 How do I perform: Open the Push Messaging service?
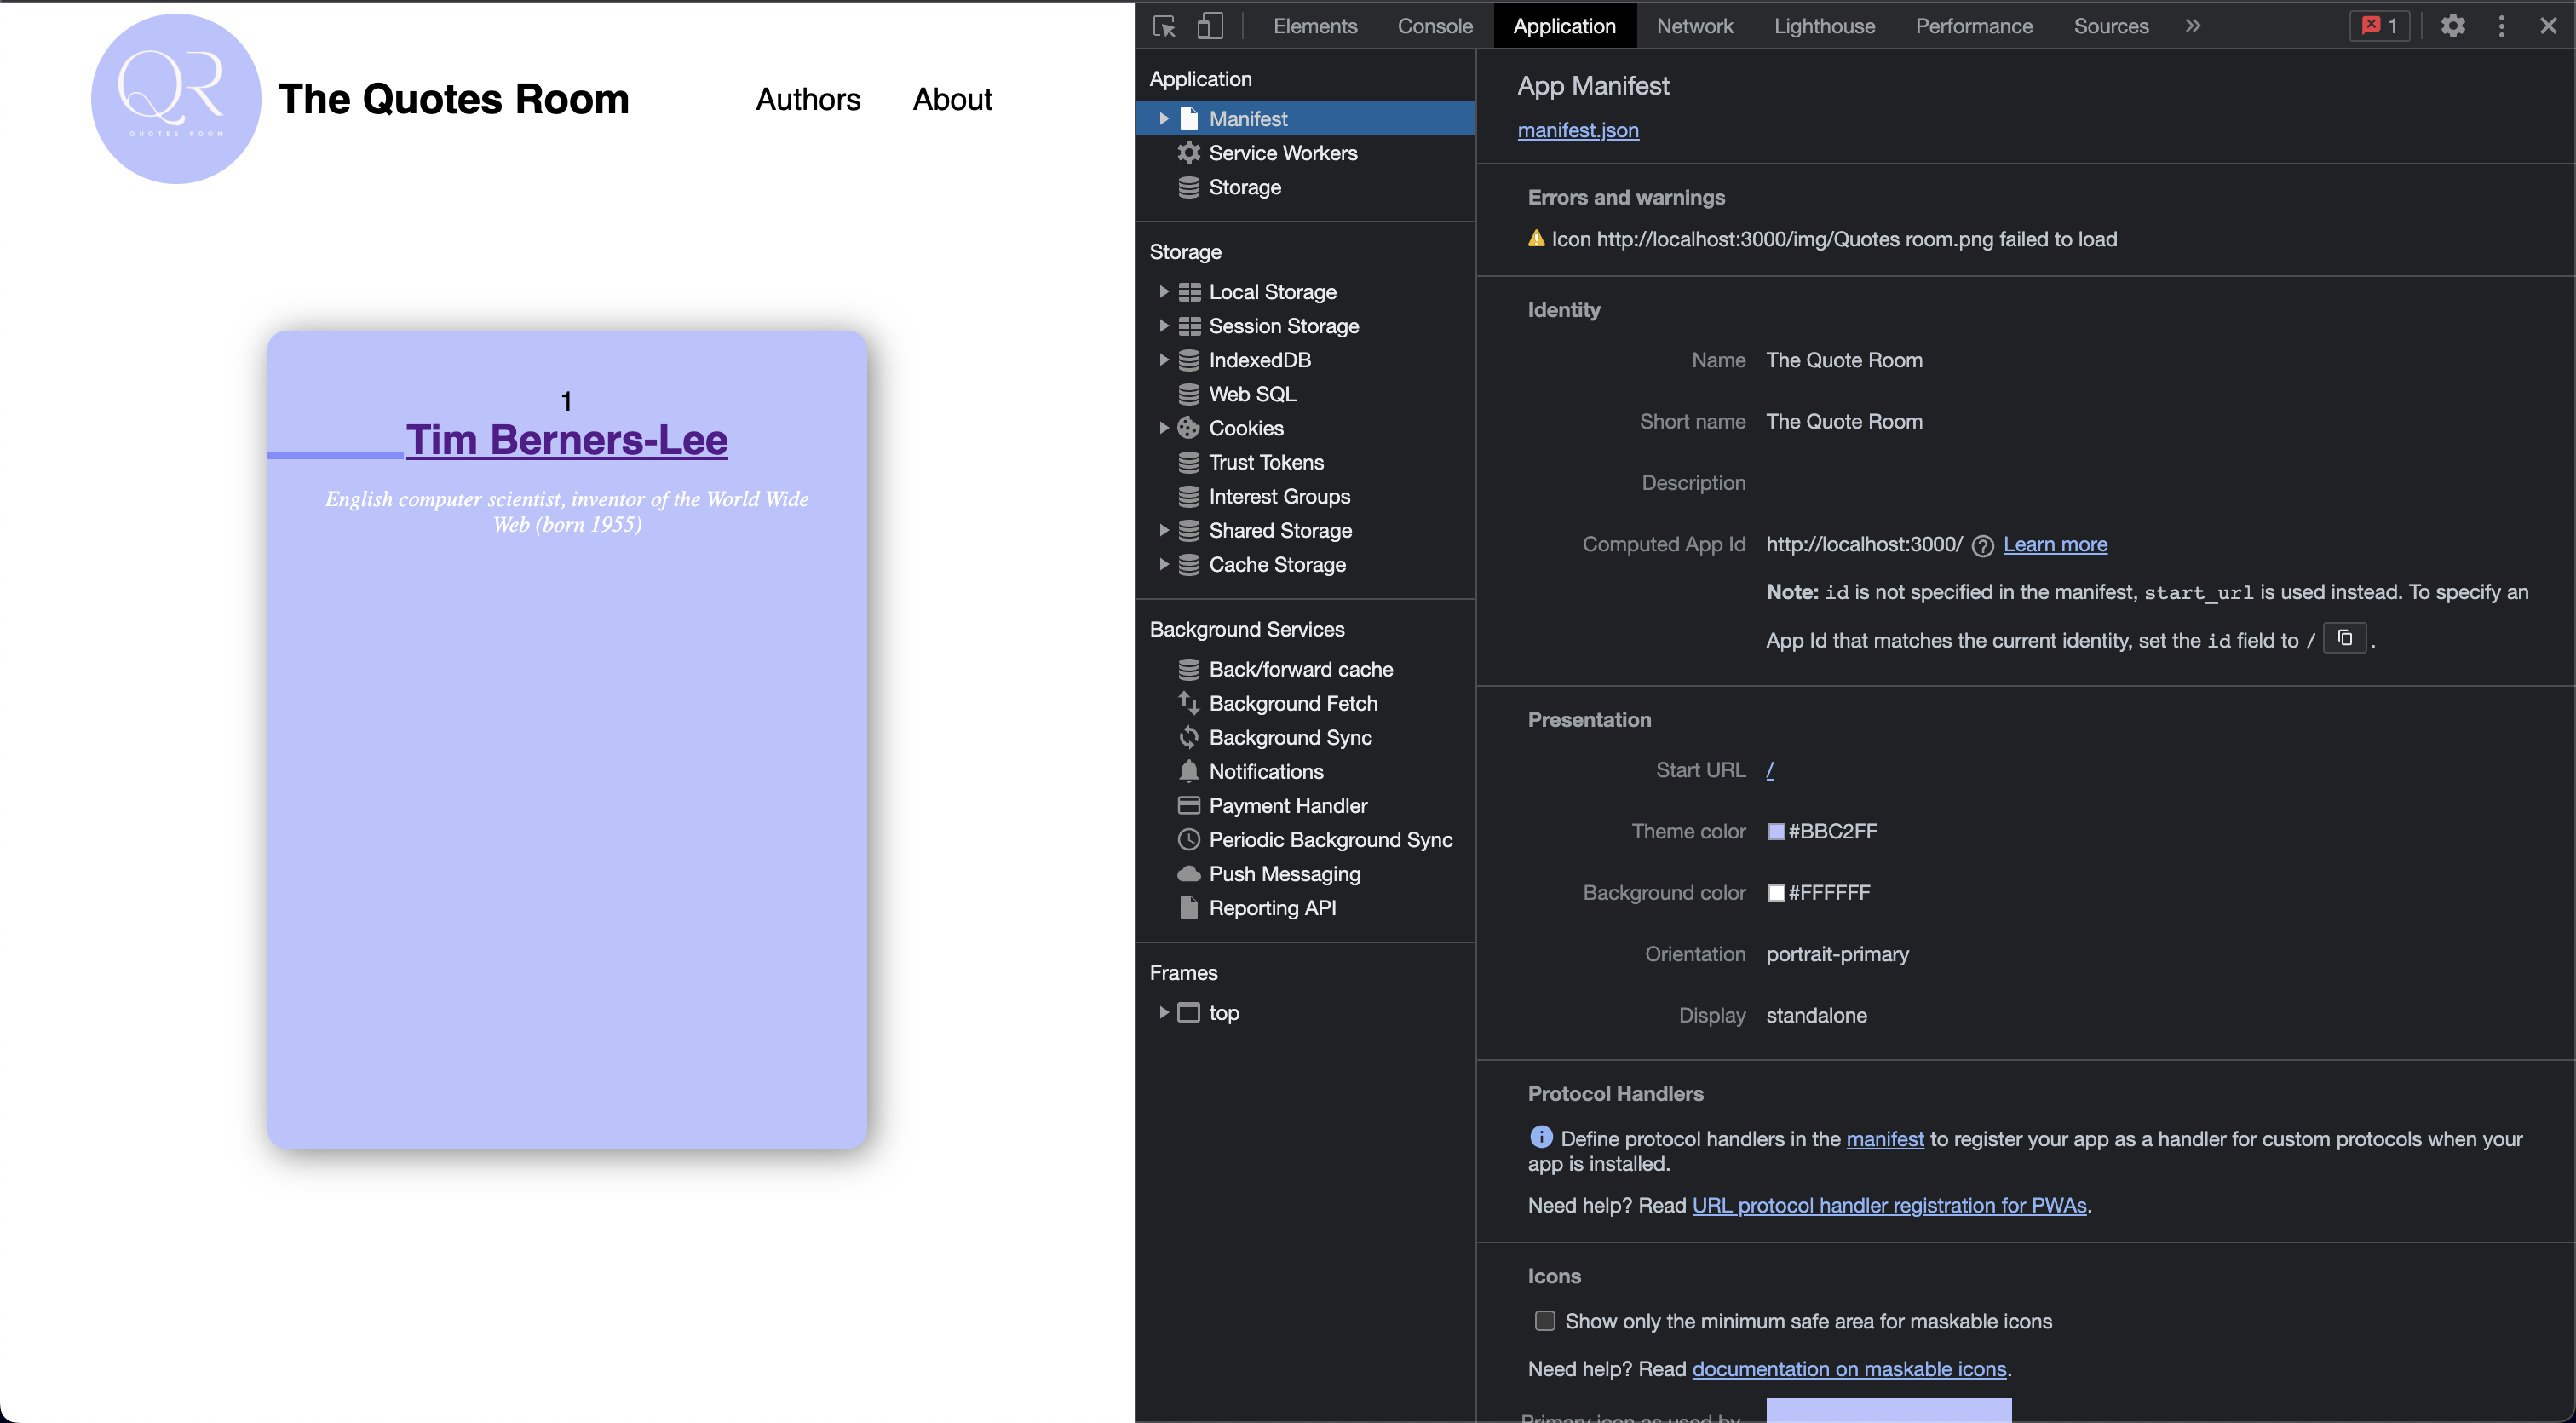(1284, 873)
